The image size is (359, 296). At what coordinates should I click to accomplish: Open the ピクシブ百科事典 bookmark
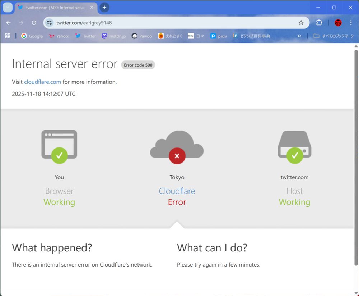pyautogui.click(x=251, y=36)
